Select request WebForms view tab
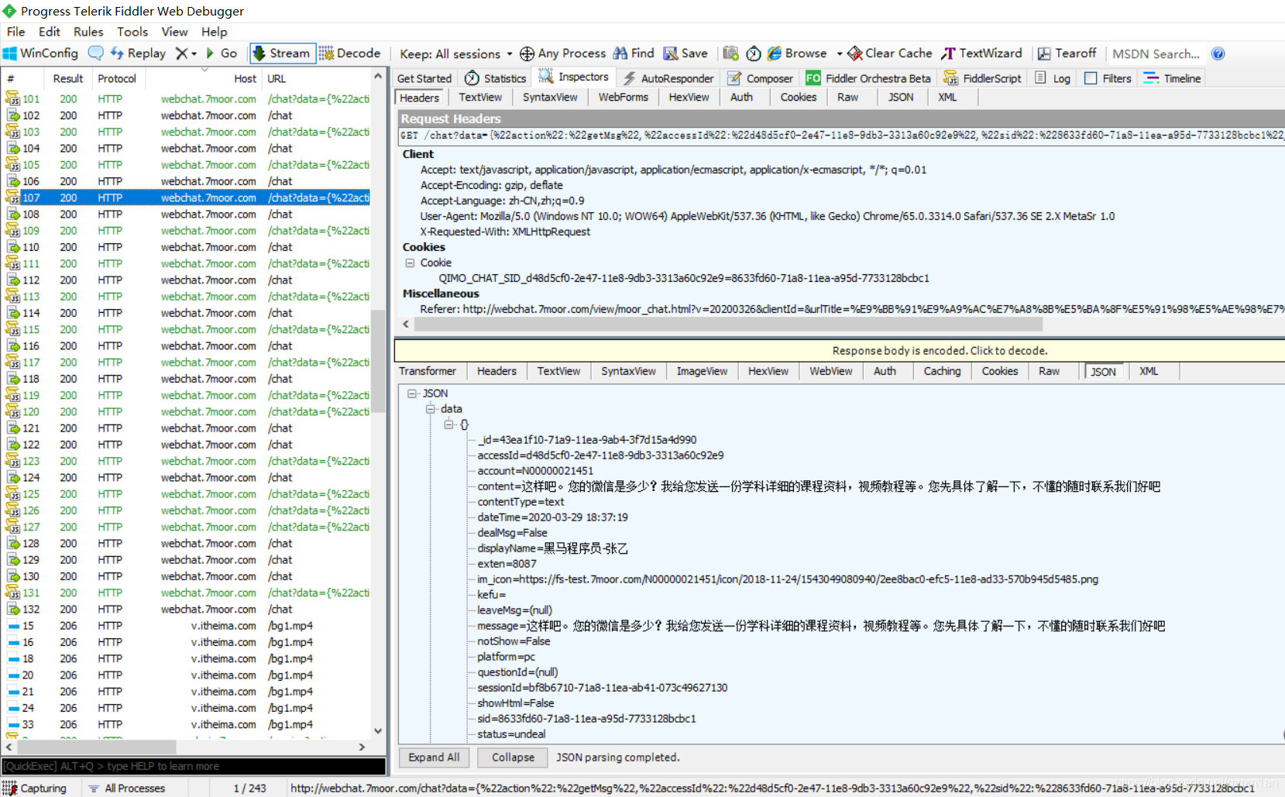The height and width of the screenshot is (797, 1285). pyautogui.click(x=623, y=98)
